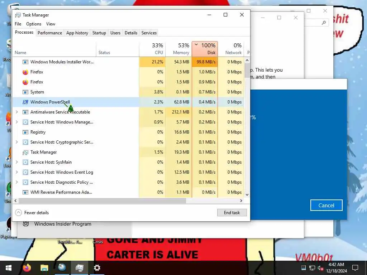Viewport: 367px width, 275px height.
Task: Select the 62.8 MB PowerShell memory cell
Action: (x=178, y=102)
